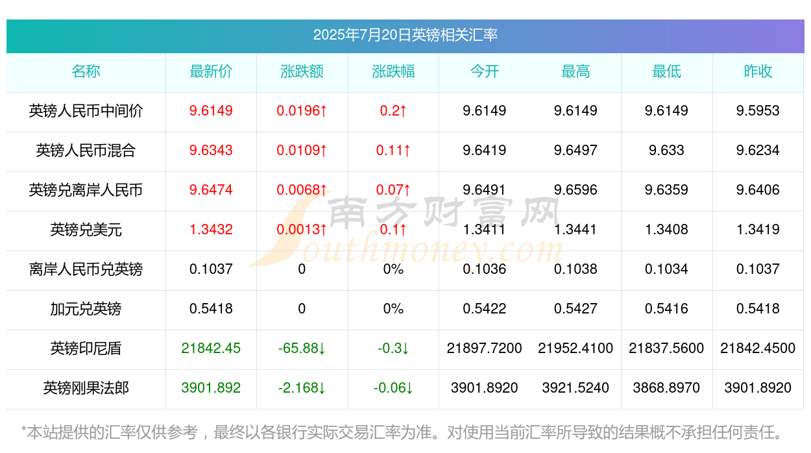Click change amount 0.0013↑
Viewport: 811px width, 453px height.
click(302, 230)
